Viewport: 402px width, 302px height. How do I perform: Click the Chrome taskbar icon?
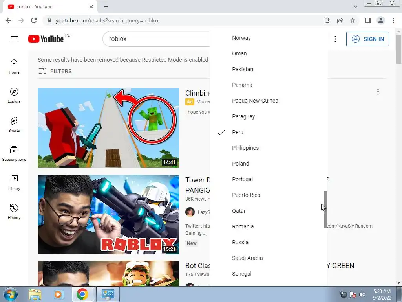point(82,294)
